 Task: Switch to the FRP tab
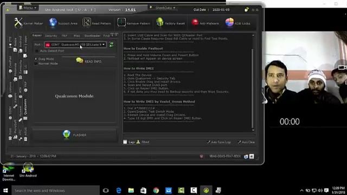65,36
